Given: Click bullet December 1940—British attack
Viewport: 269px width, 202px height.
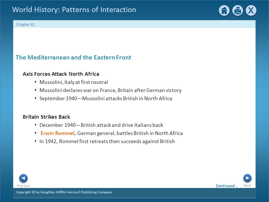Looking at the screenshot, I should click(101, 125).
